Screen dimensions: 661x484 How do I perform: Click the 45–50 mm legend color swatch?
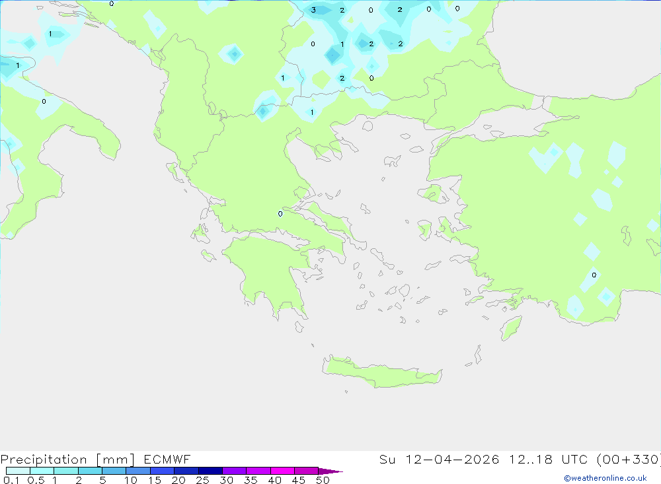tap(306, 471)
